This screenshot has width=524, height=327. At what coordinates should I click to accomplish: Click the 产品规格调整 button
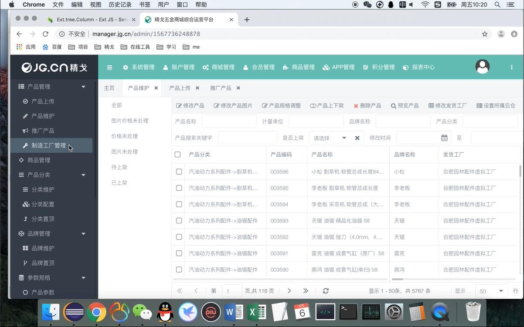281,106
